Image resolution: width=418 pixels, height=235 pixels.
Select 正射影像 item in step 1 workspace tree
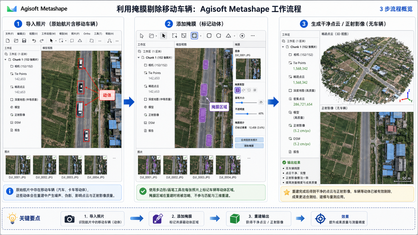click(x=17, y=115)
